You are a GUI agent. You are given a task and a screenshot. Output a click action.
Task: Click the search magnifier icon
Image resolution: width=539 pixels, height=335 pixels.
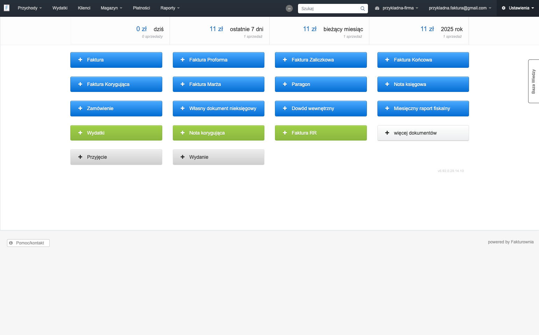click(x=363, y=9)
